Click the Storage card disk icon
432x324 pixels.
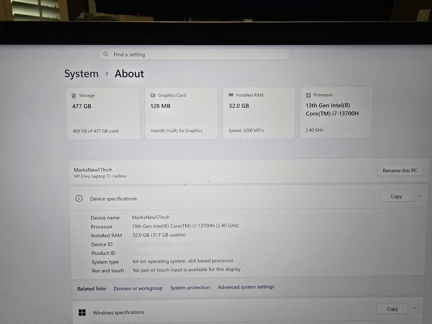coord(74,96)
